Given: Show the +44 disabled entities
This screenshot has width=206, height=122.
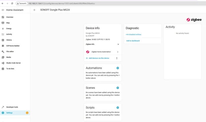Looking at the screenshot, I should (x=134, y=35).
